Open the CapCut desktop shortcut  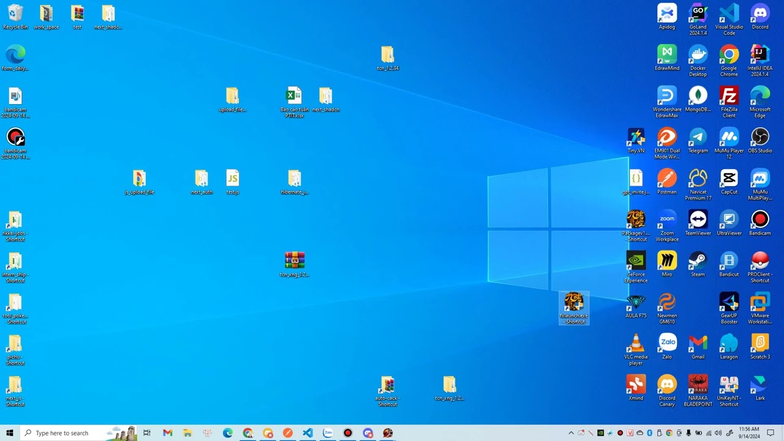[729, 182]
